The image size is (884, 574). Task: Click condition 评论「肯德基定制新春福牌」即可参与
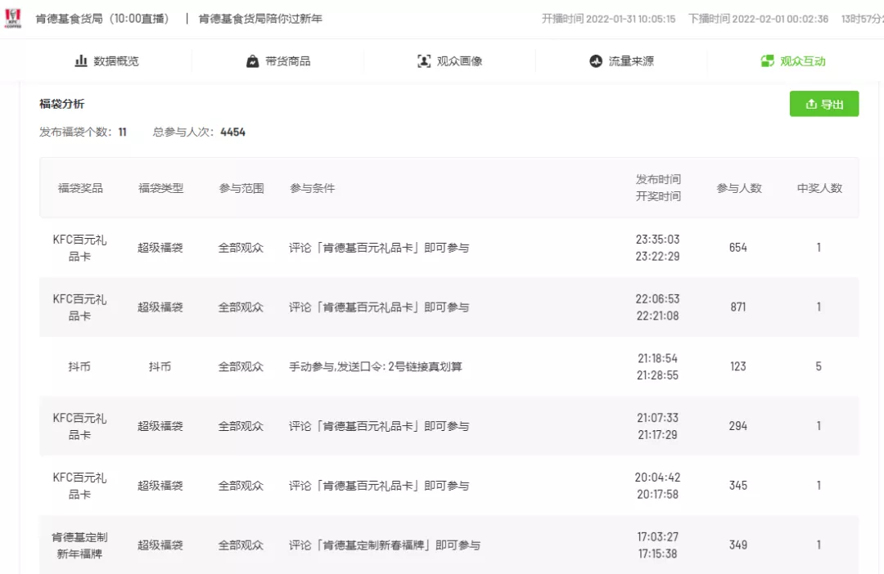385,545
